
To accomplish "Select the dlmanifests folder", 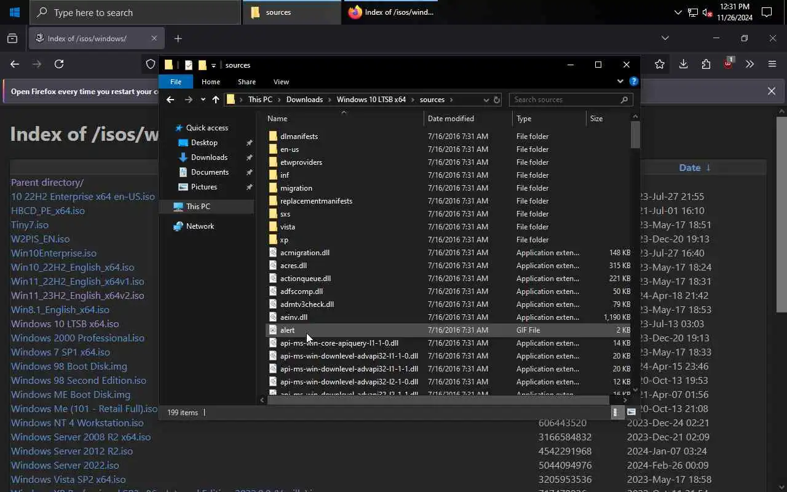I will pos(299,137).
